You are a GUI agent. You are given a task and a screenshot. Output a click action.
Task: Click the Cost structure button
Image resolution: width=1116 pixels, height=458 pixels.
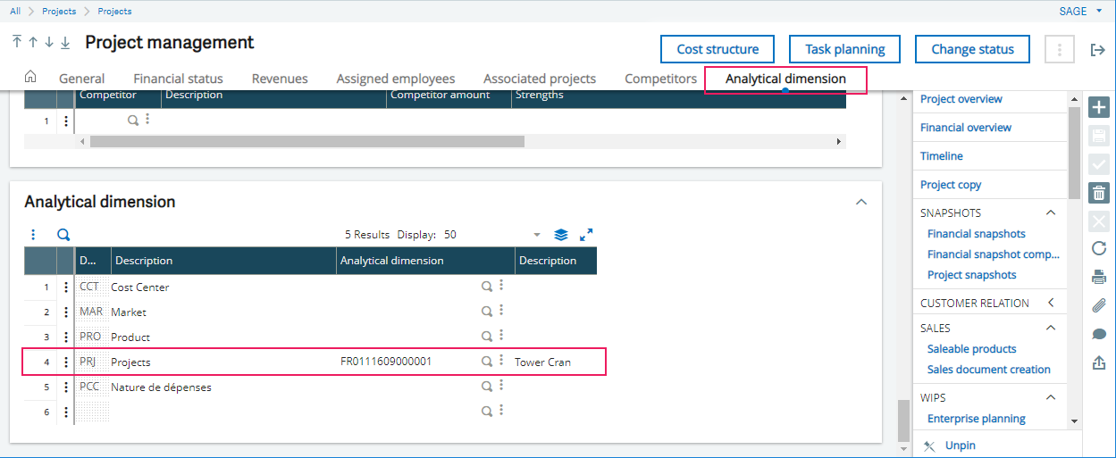point(717,49)
